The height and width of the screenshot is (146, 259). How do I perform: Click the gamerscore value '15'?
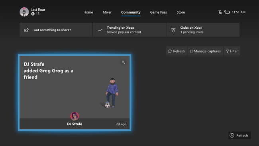[x=38, y=14]
